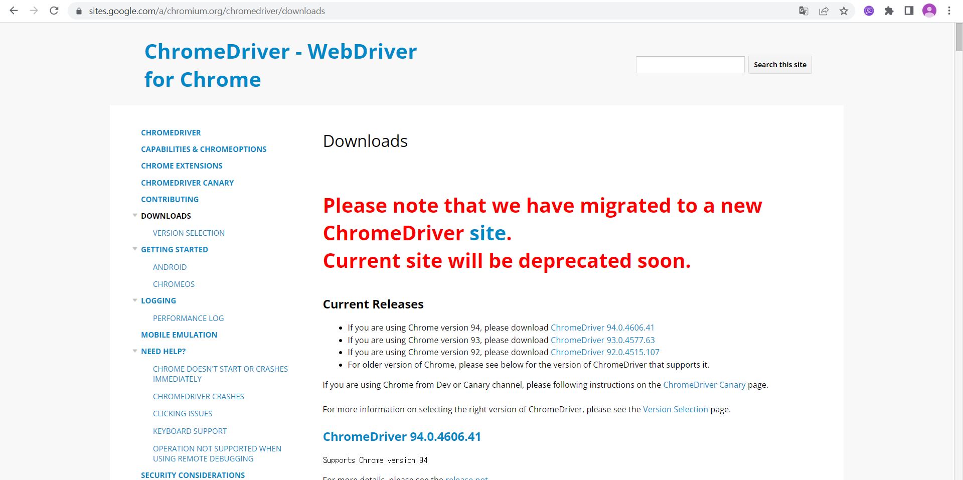The width and height of the screenshot is (963, 480).
Task: Open Need Help? sidebar item
Action: click(163, 351)
